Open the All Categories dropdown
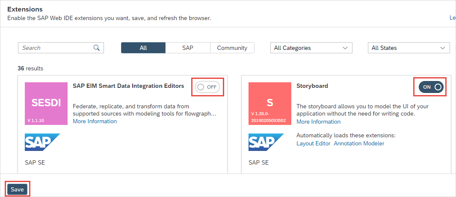The width and height of the screenshot is (456, 197). [311, 48]
